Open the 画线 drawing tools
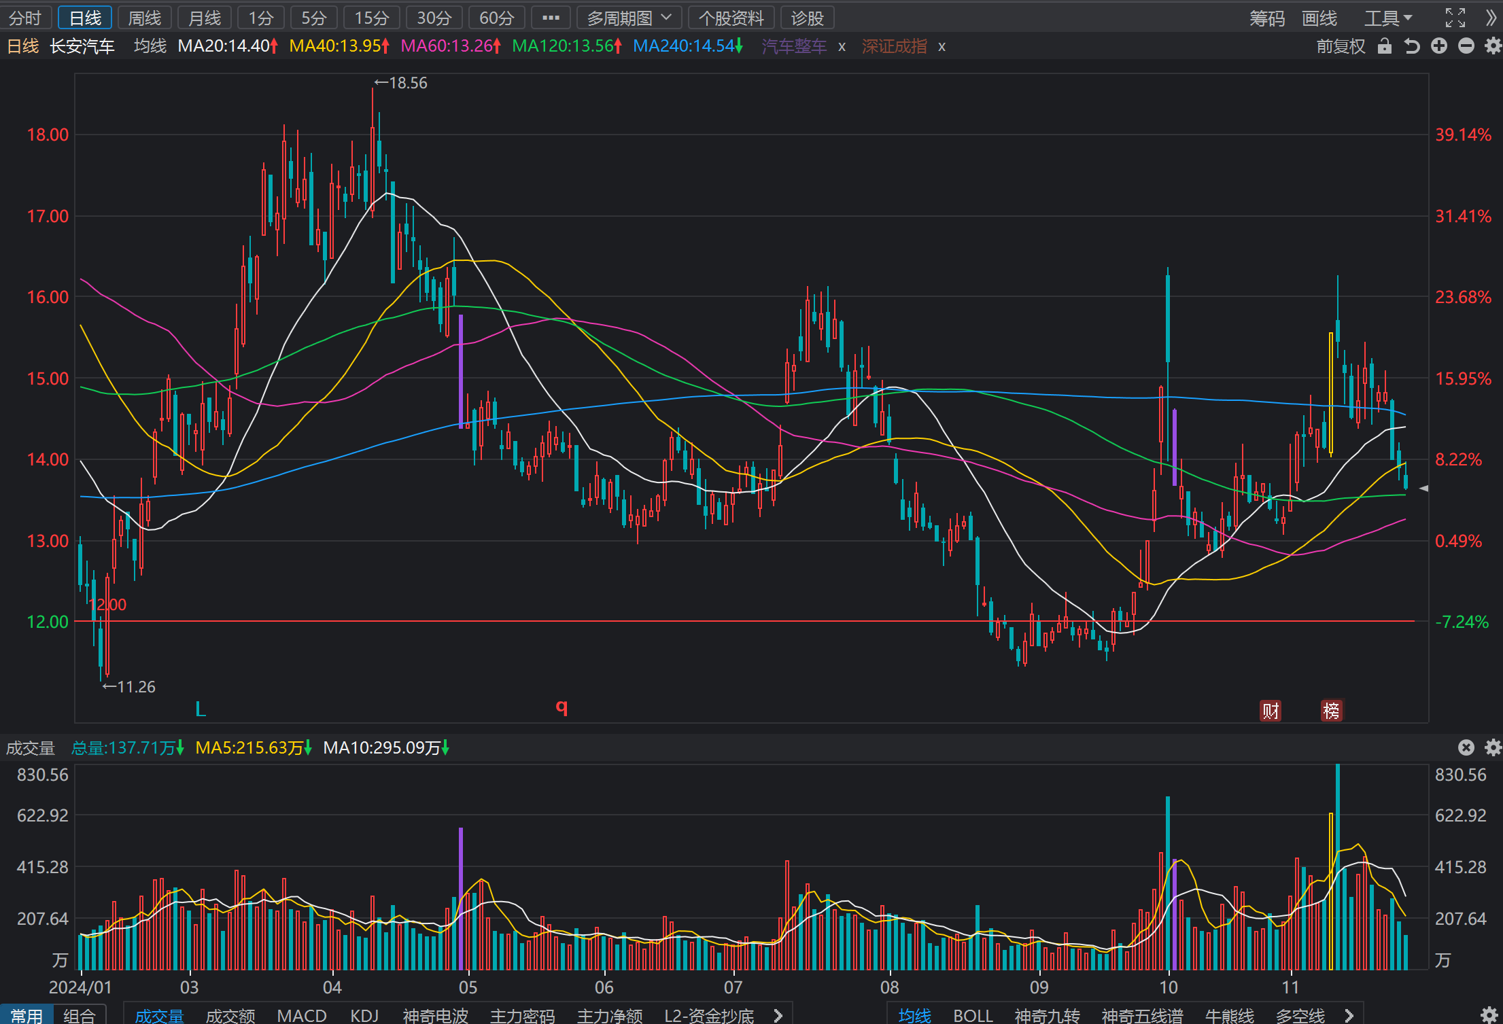This screenshot has width=1503, height=1024. pos(1319,18)
